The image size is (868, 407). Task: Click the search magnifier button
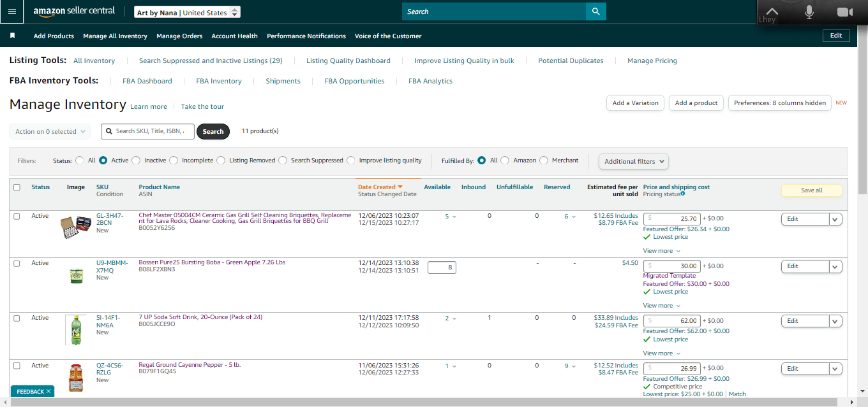(596, 11)
